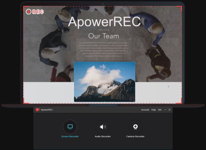Screen dimensions: 206x150
Task: Click the company description text box
Action: click(x=104, y=49)
